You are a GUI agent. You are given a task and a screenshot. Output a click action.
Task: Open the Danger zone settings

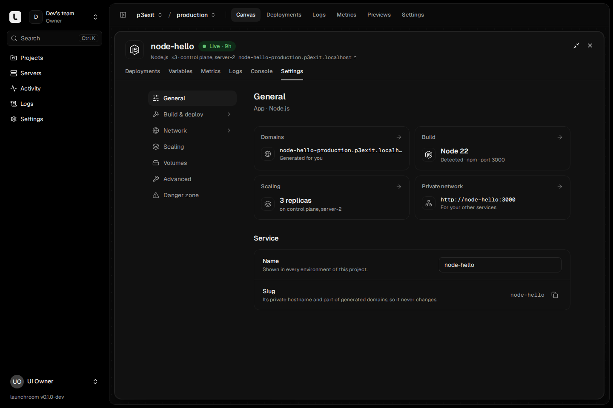point(192,195)
